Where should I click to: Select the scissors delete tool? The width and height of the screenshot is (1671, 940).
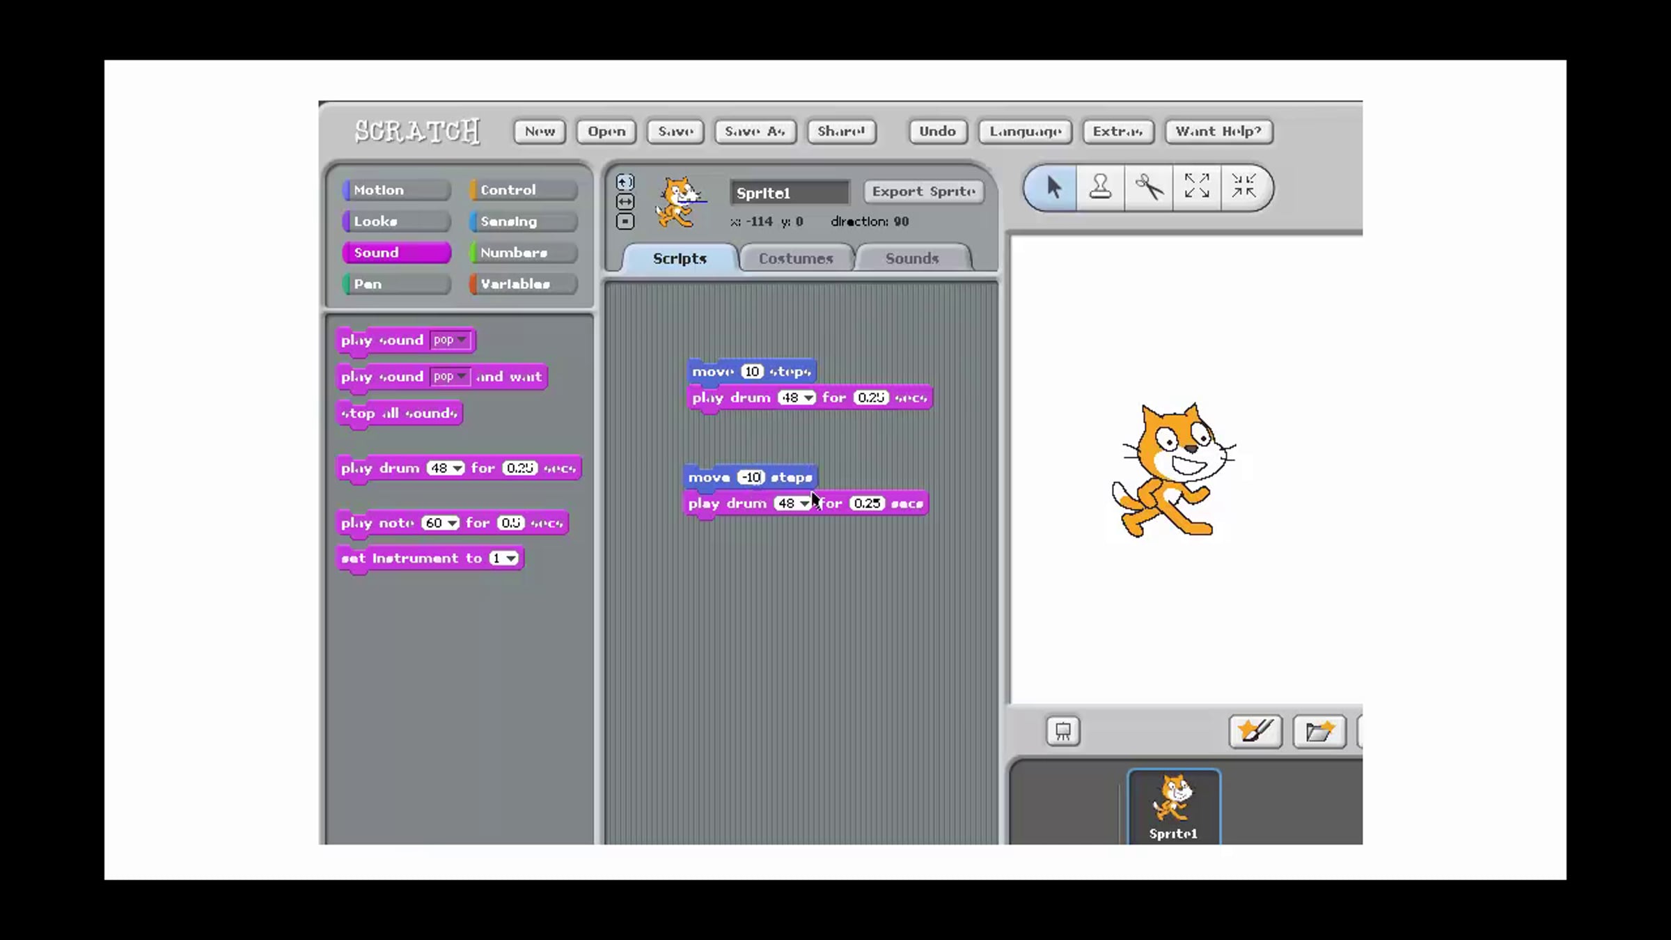(x=1148, y=187)
